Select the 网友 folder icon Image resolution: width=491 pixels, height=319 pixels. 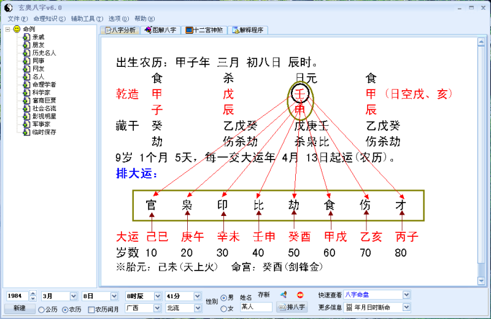[x=27, y=69]
